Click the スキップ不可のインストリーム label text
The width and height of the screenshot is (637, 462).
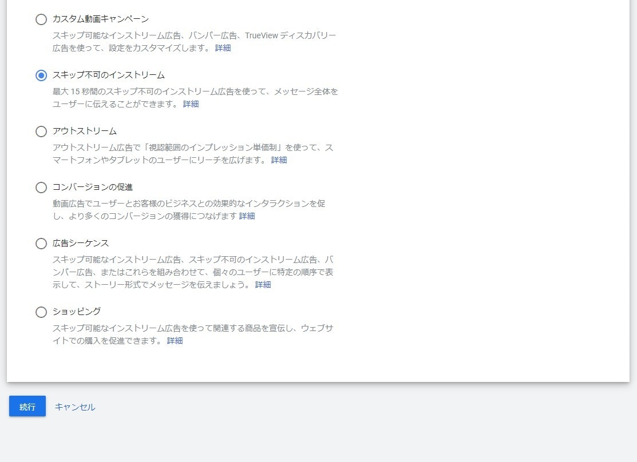[109, 75]
